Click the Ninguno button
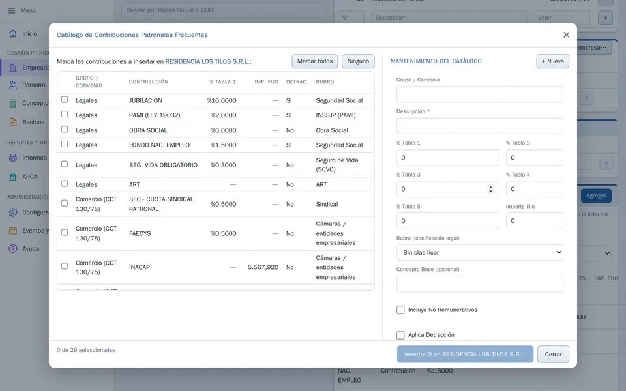Screen dimensions: 626x391 tap(358, 61)
